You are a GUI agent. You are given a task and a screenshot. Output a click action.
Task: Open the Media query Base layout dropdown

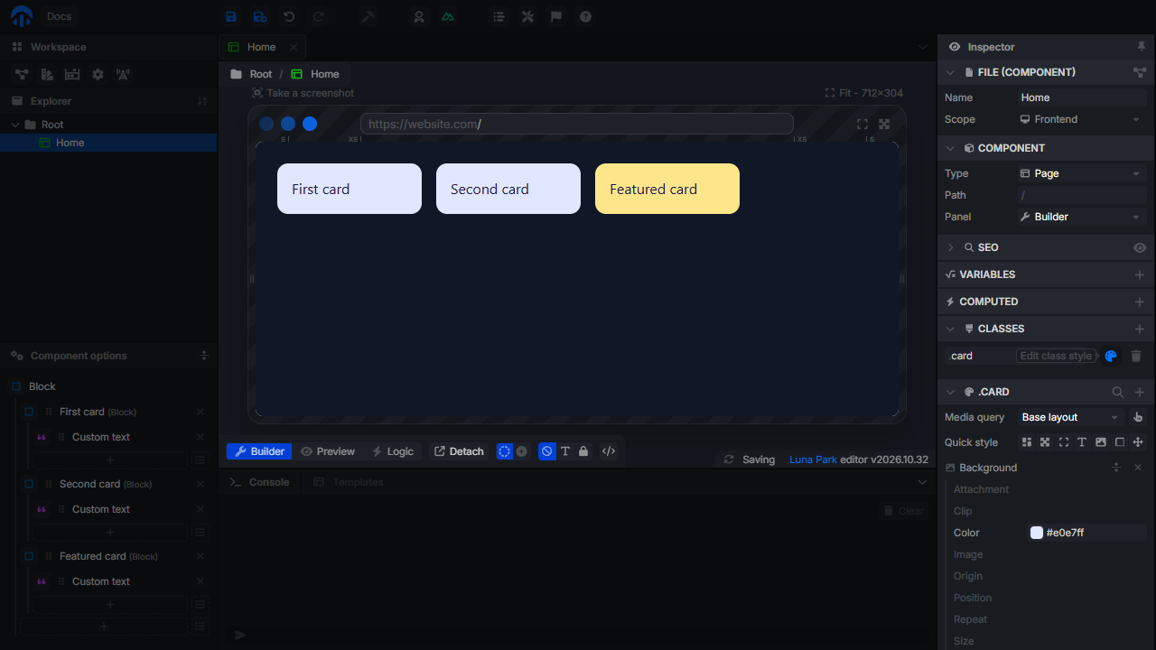coord(1070,417)
